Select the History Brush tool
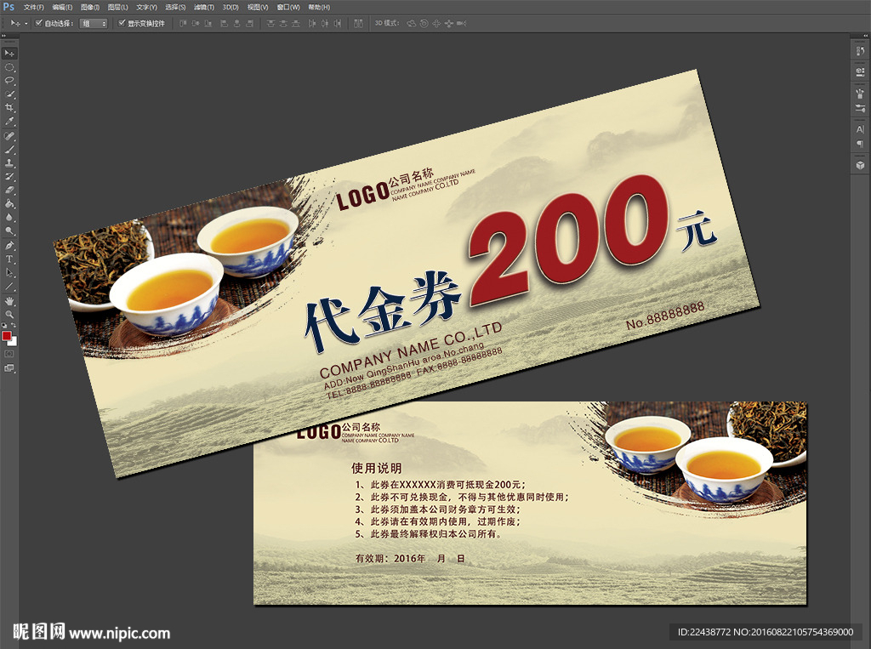The width and height of the screenshot is (871, 649). 9,177
